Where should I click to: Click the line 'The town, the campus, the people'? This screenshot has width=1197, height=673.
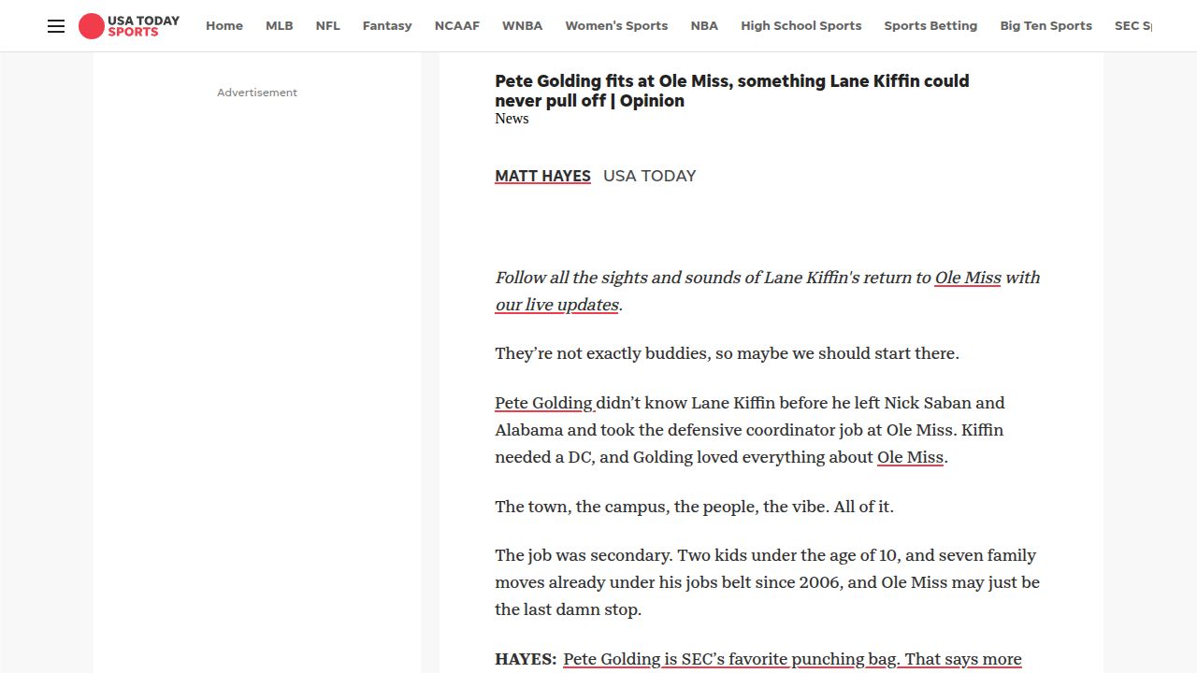(694, 507)
